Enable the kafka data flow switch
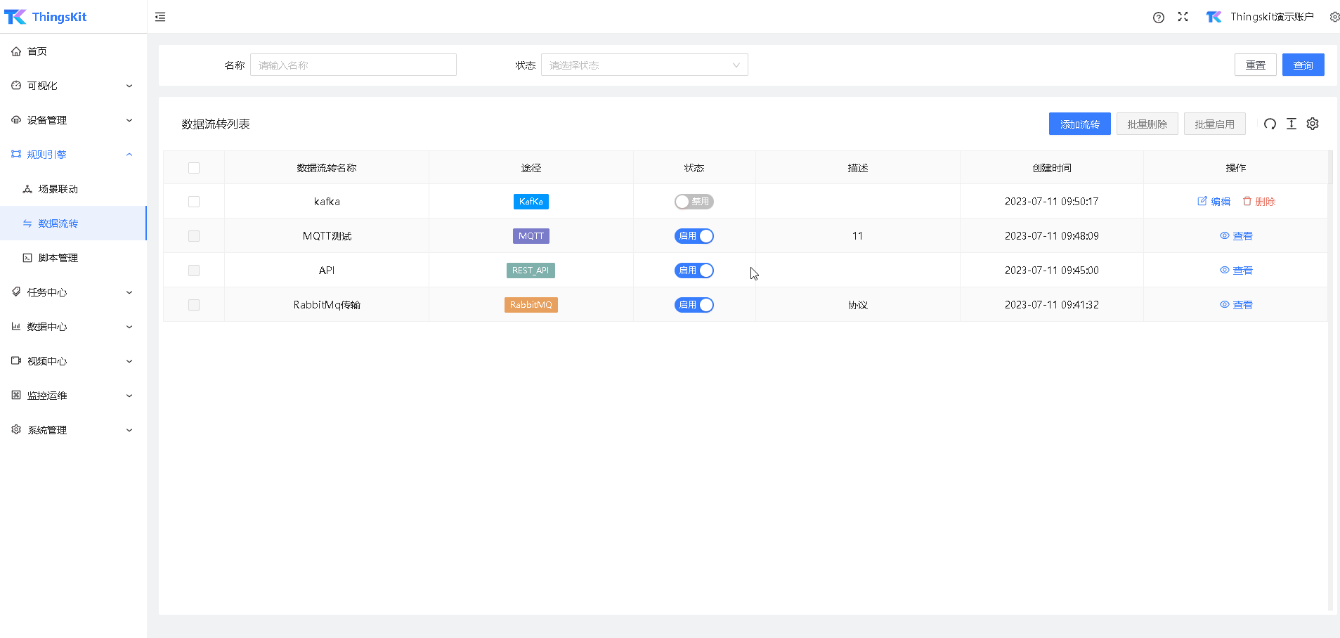1340x638 pixels. 694,202
